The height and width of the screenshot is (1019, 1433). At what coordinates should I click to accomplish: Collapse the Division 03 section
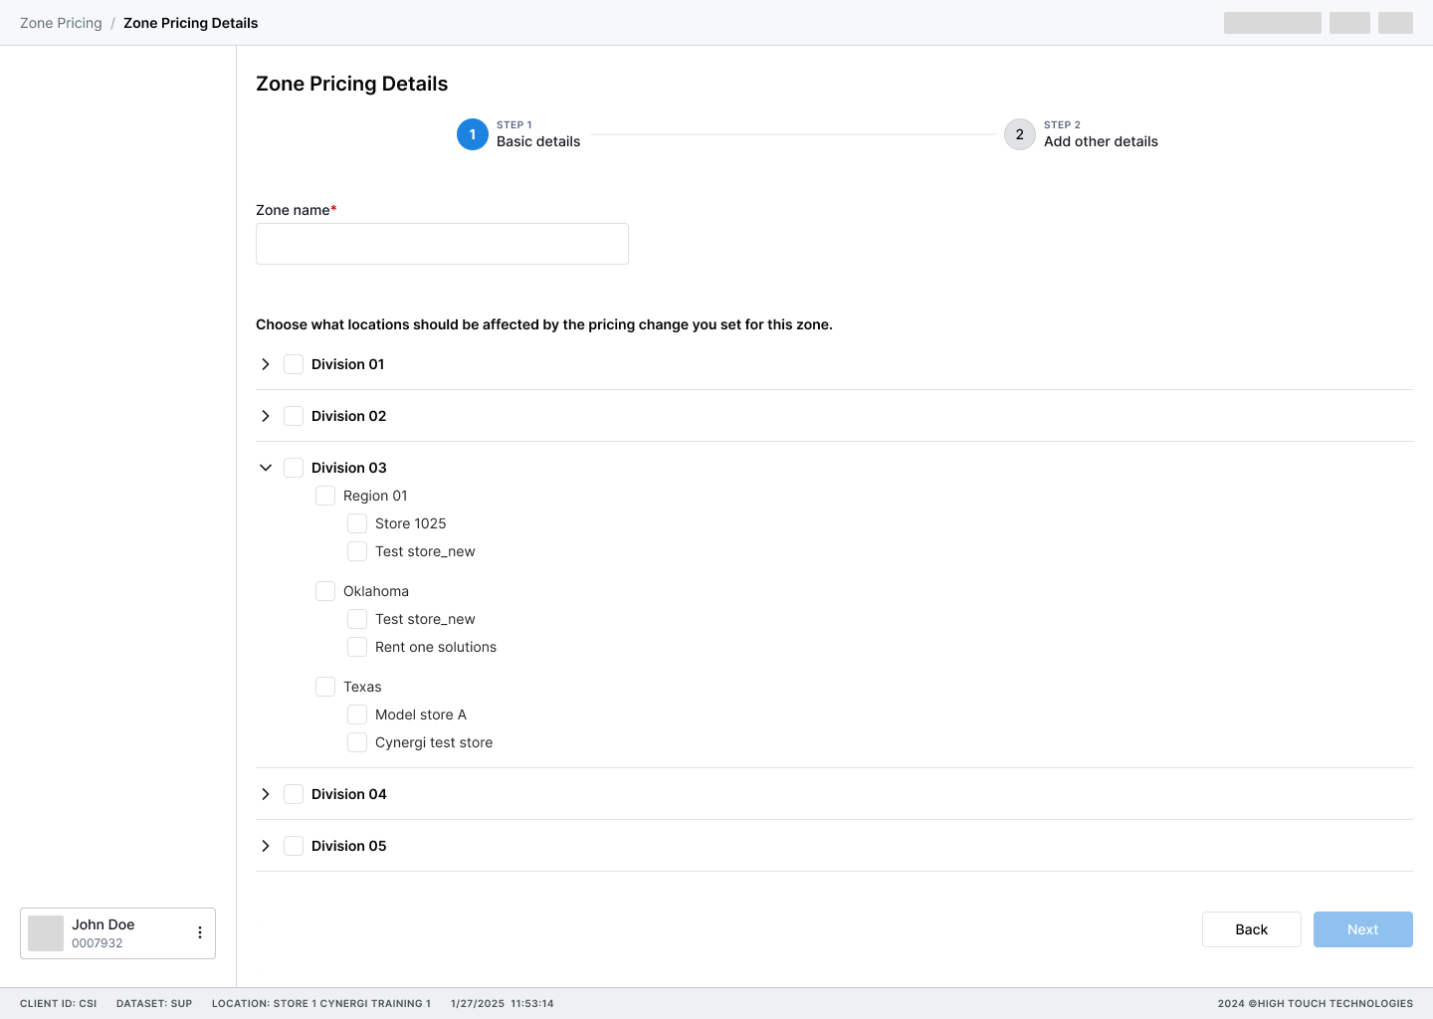[266, 468]
